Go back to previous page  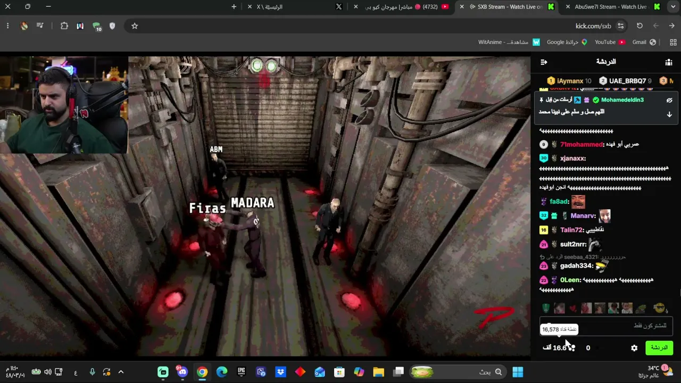coord(671,26)
